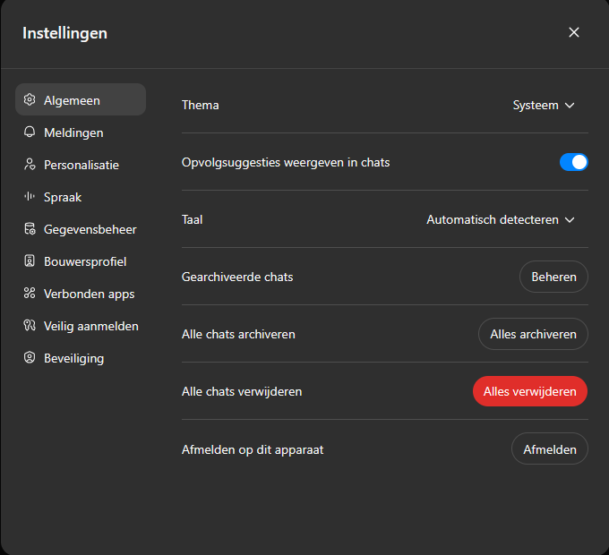Close the Instellingen dialog
The width and height of the screenshot is (609, 555).
point(574,32)
